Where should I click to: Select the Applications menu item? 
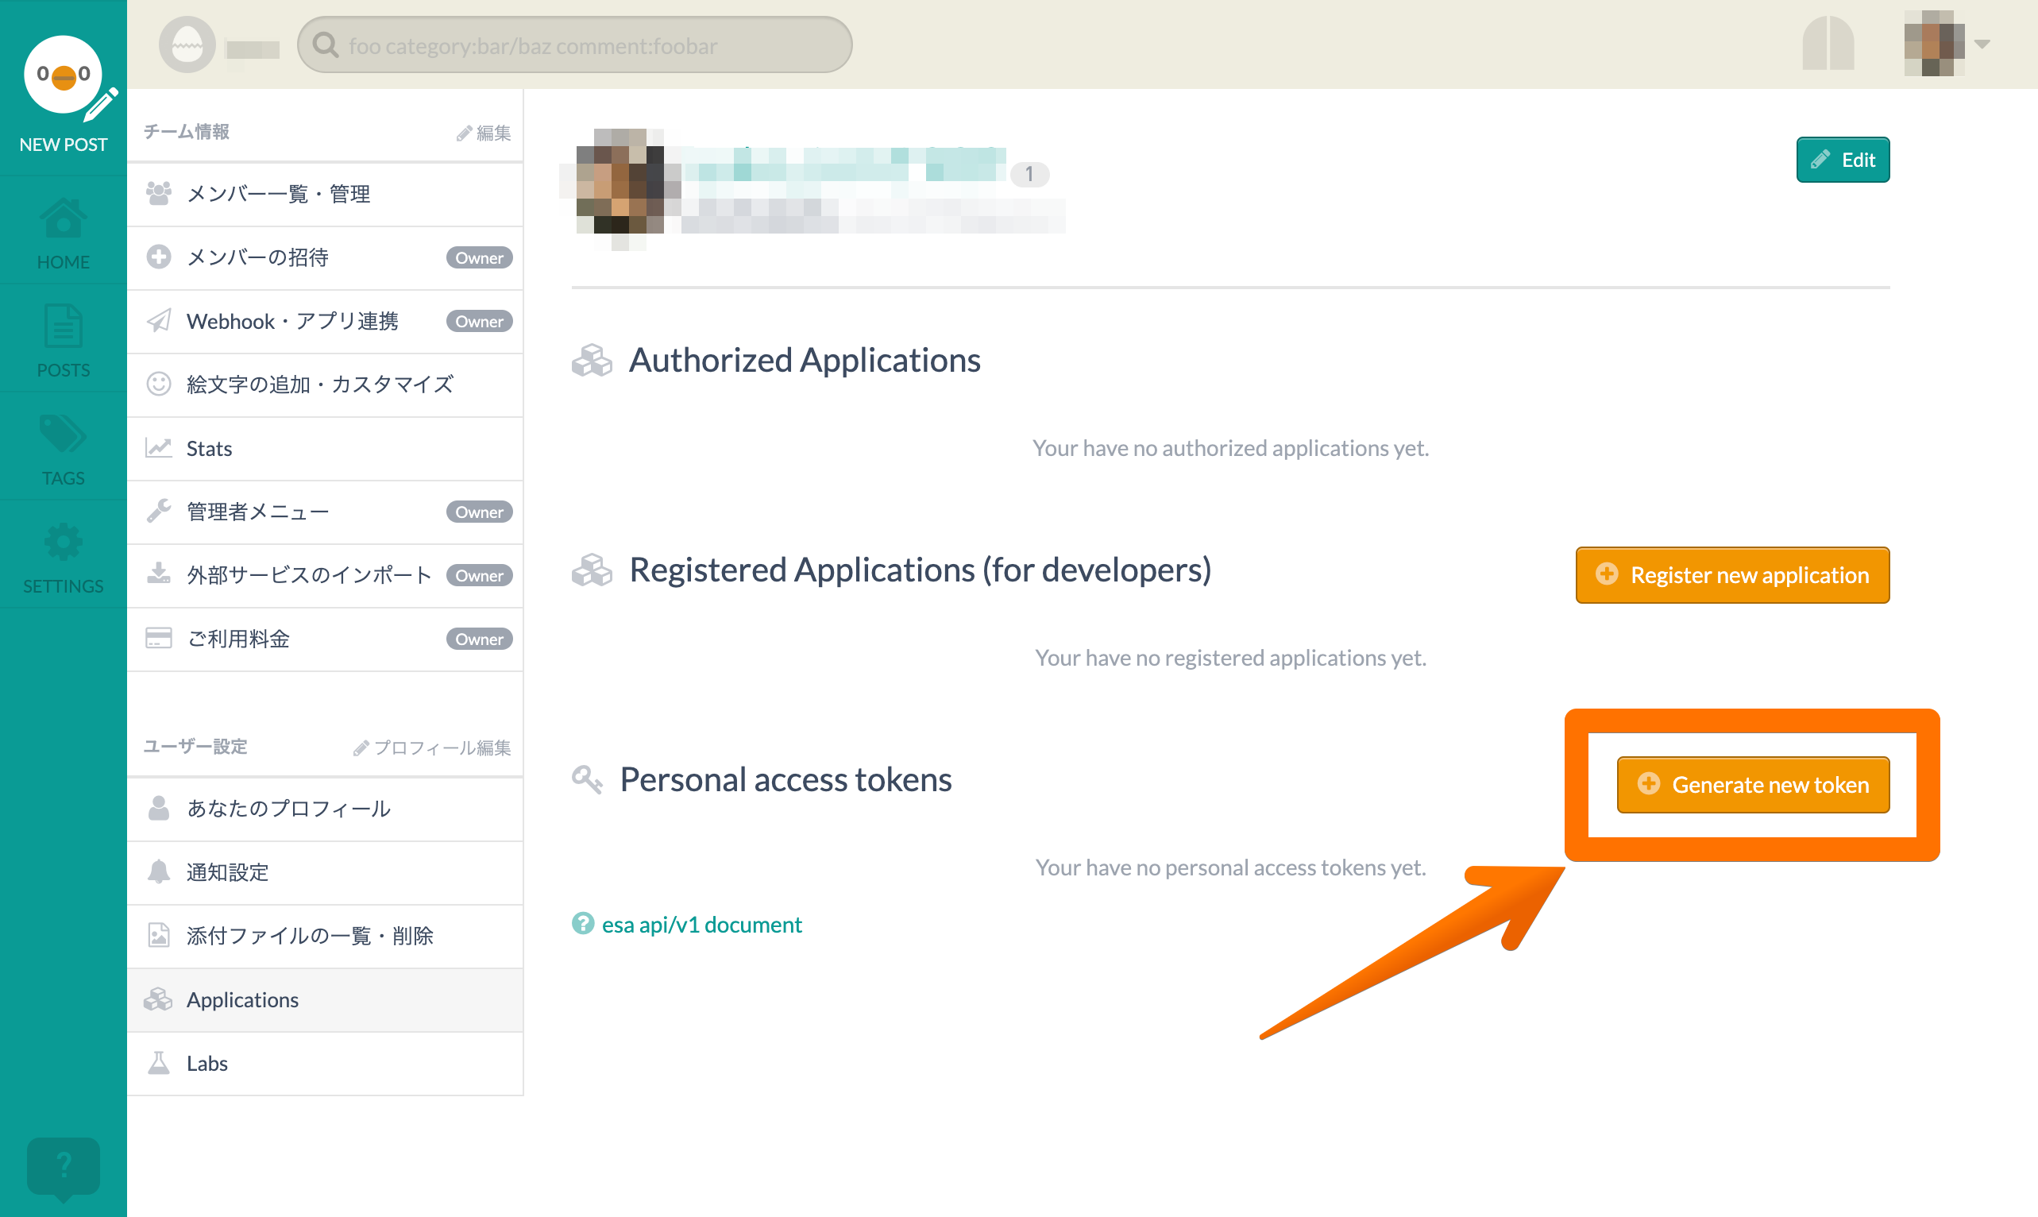[243, 999]
